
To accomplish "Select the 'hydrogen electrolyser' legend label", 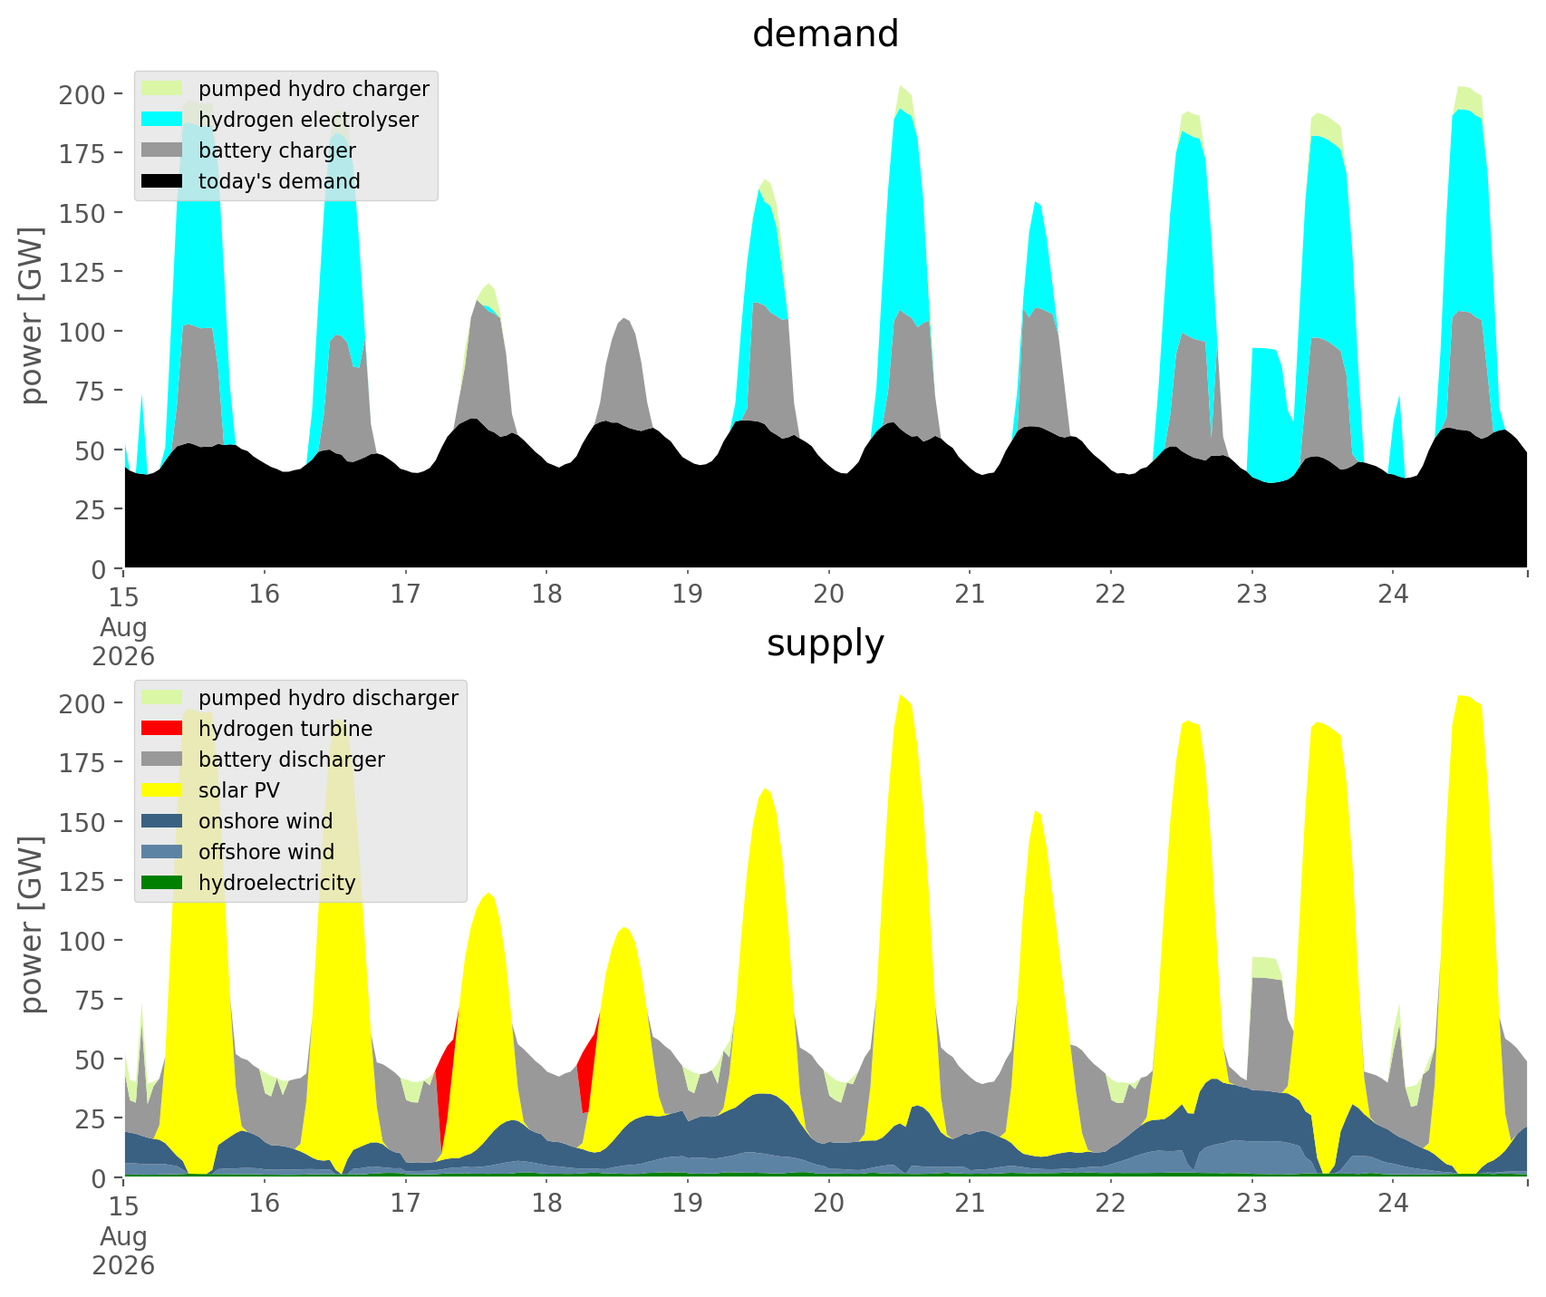I will (x=308, y=121).
